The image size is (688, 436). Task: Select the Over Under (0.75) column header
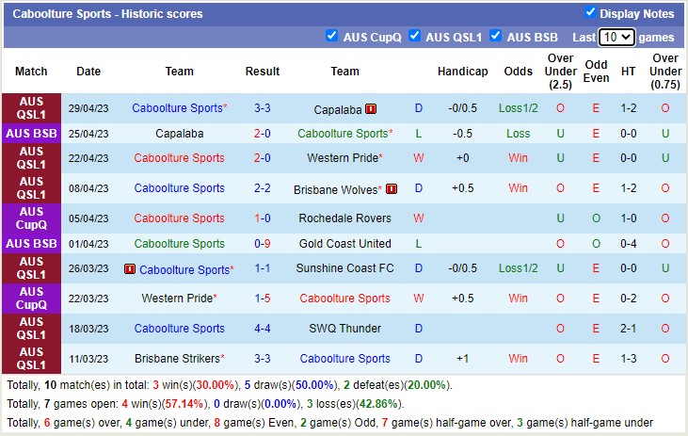click(665, 72)
